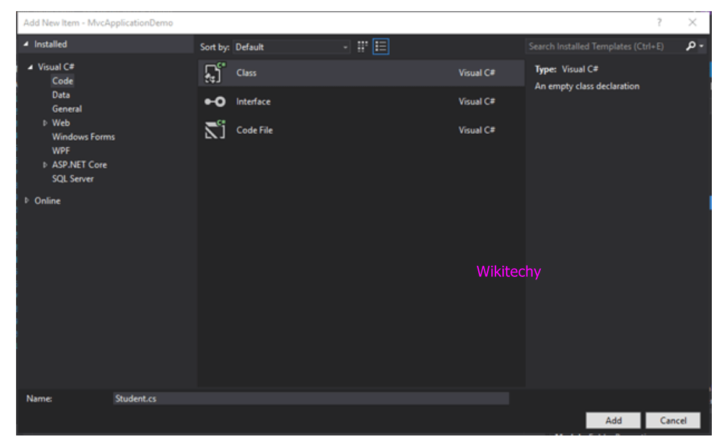Screen dimensions: 726x446
Task: Click Visual C# label in Code File row
Action: coord(476,130)
